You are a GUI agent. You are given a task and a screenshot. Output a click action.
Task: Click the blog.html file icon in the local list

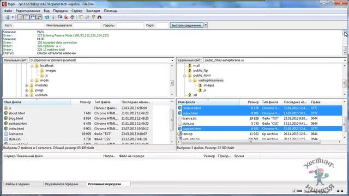point(6,118)
